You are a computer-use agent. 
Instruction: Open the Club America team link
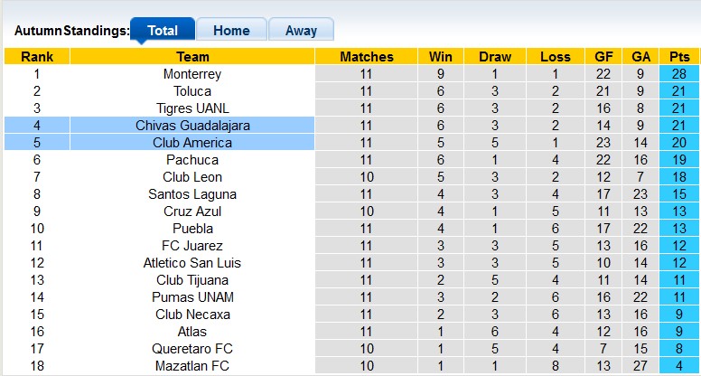click(192, 143)
